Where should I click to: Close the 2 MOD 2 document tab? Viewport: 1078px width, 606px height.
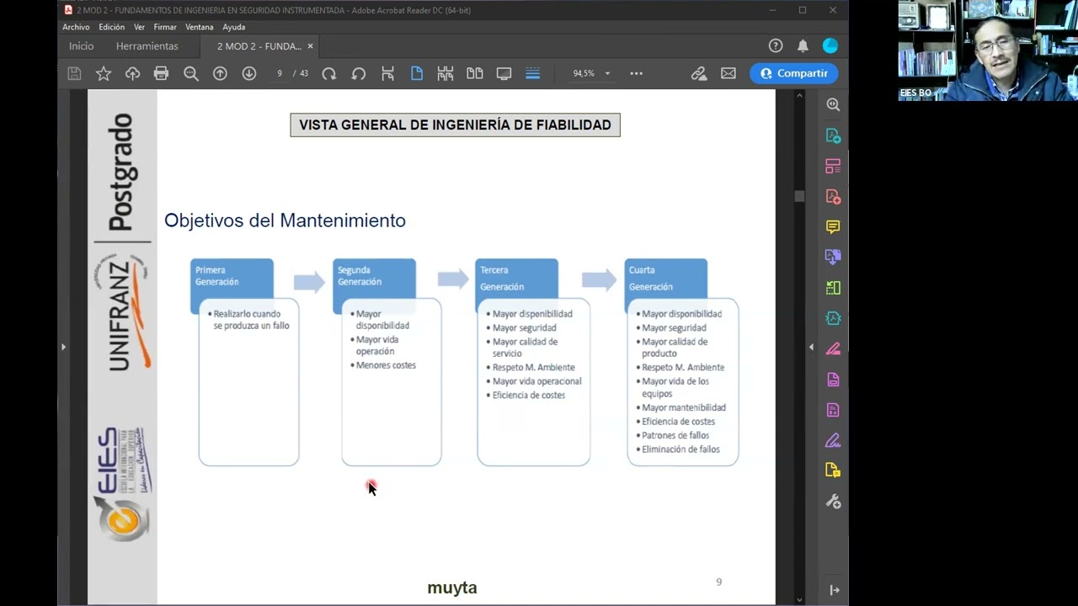tap(310, 46)
